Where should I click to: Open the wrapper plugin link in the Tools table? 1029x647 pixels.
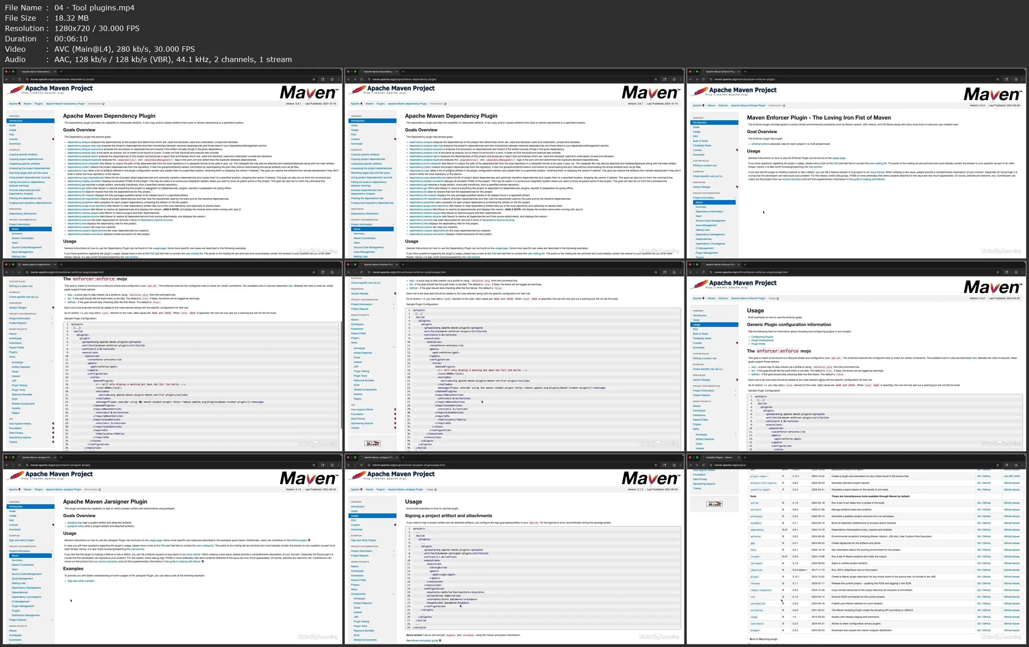point(755,630)
